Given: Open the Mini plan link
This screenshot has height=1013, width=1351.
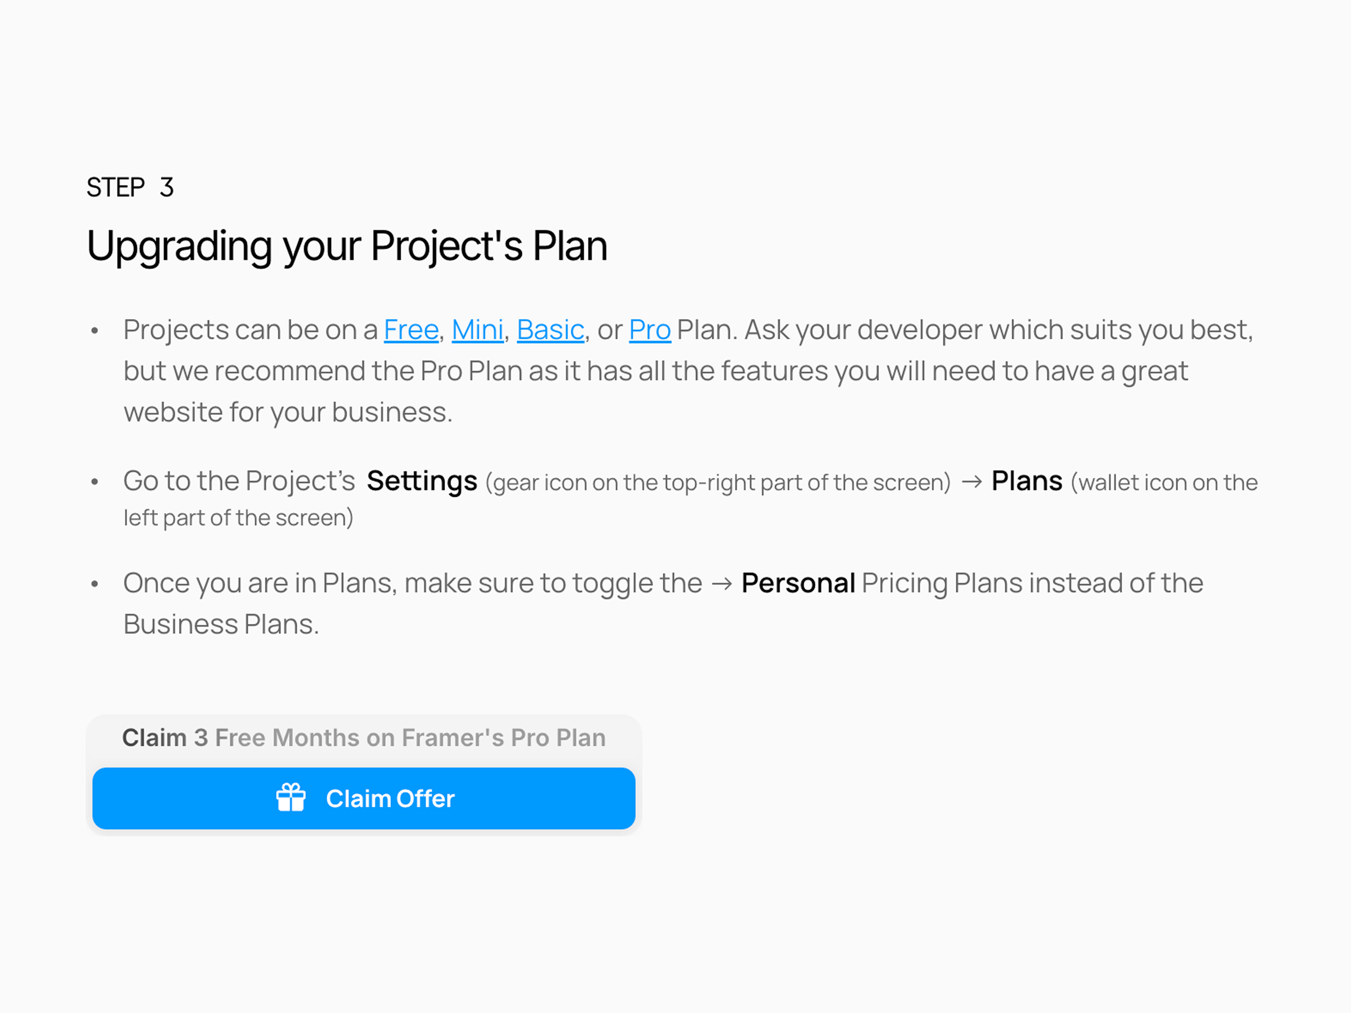Looking at the screenshot, I should (477, 330).
